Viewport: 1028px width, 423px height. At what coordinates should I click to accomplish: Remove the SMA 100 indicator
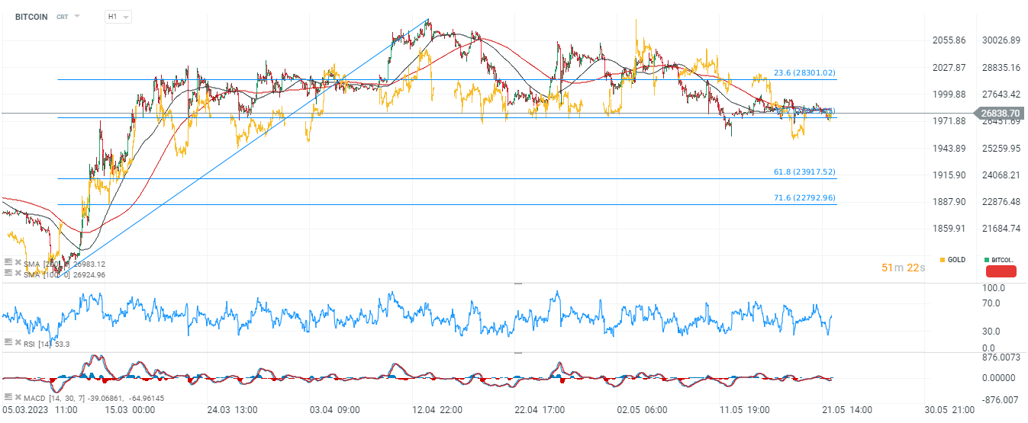click(18, 273)
